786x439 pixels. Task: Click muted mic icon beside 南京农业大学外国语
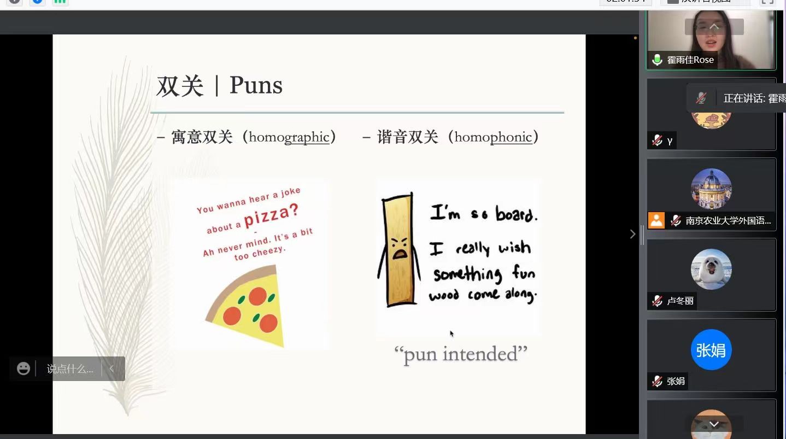pyautogui.click(x=676, y=220)
